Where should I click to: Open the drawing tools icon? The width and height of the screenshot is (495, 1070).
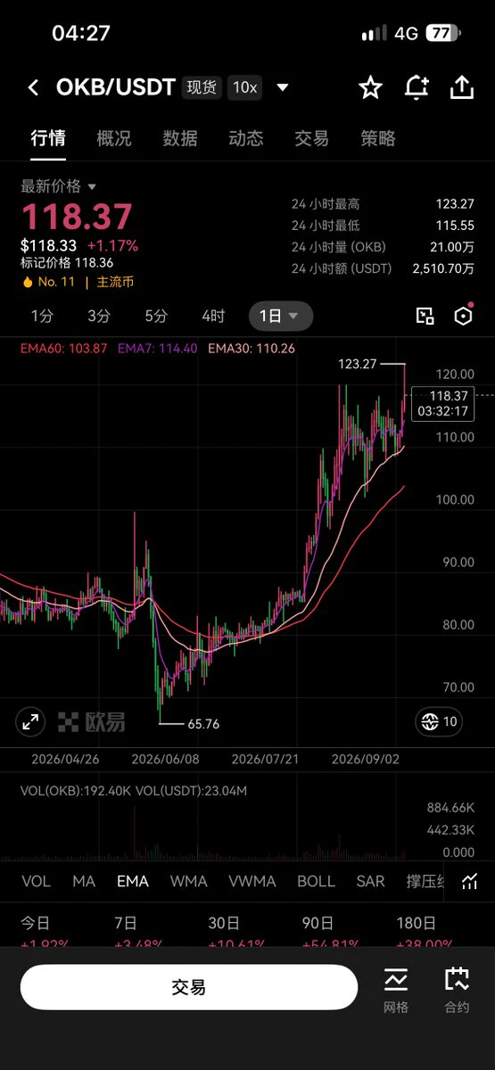[x=425, y=316]
